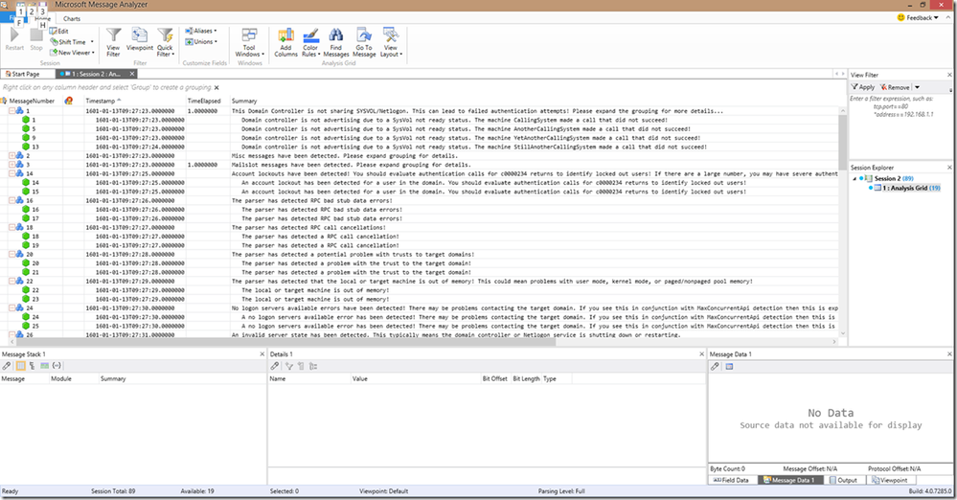This screenshot has height=500, width=957.
Task: Click Apply in the View Filter panel
Action: 863,87
